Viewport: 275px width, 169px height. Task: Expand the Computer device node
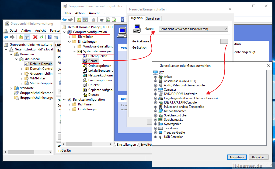click(155, 90)
